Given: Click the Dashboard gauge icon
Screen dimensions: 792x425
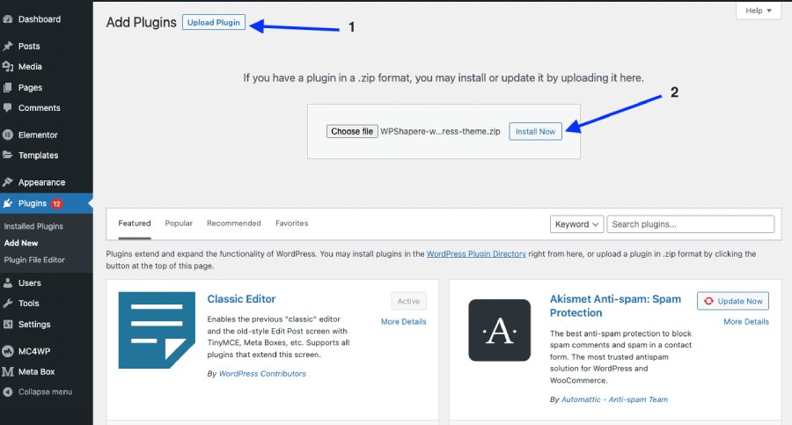Looking at the screenshot, I should (8, 19).
